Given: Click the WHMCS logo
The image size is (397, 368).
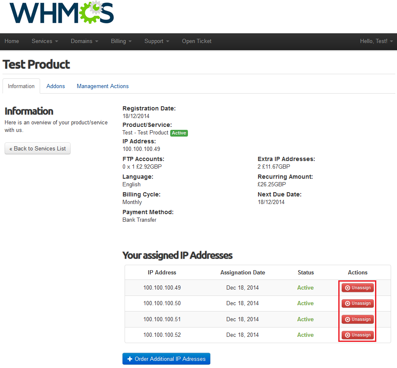Looking at the screenshot, I should [x=62, y=13].
